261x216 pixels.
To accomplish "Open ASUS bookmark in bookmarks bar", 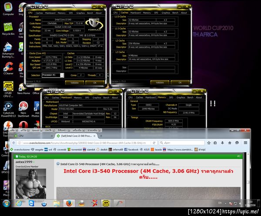I will (145, 150).
